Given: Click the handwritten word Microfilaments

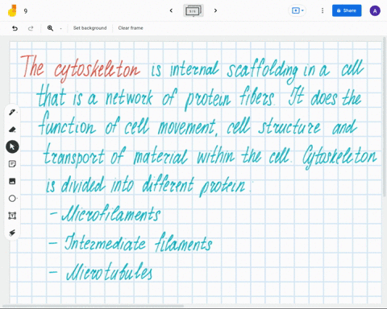Looking at the screenshot, I should tap(110, 214).
